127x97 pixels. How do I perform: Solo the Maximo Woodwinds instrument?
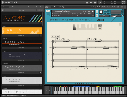pyautogui.click(x=97, y=11)
